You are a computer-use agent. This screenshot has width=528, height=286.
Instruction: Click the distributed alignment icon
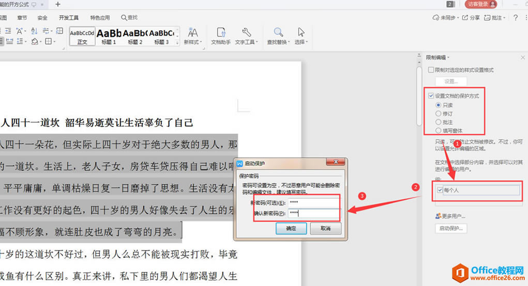coord(9,41)
